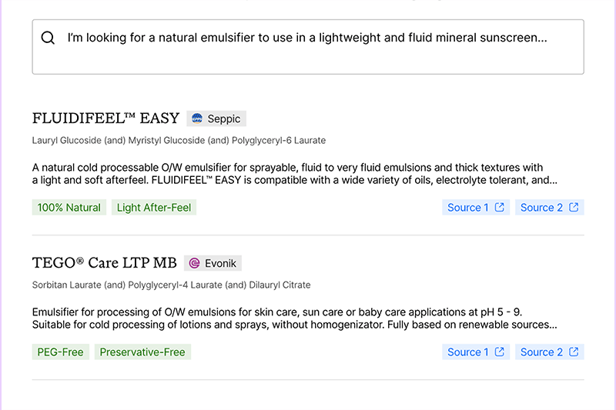Click external link icon on FLUIDIFEEL Source 1

(499, 207)
